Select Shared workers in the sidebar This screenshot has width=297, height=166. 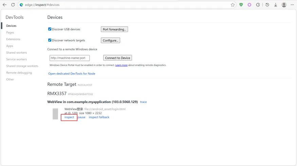pos(17,52)
